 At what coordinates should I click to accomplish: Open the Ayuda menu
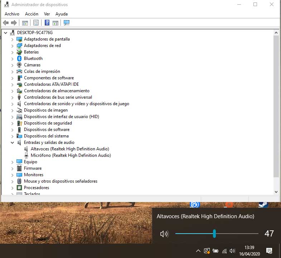(62, 14)
